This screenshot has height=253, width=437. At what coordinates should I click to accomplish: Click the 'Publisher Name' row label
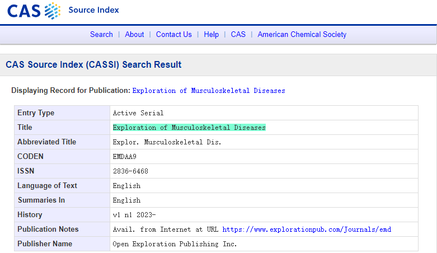pos(45,244)
